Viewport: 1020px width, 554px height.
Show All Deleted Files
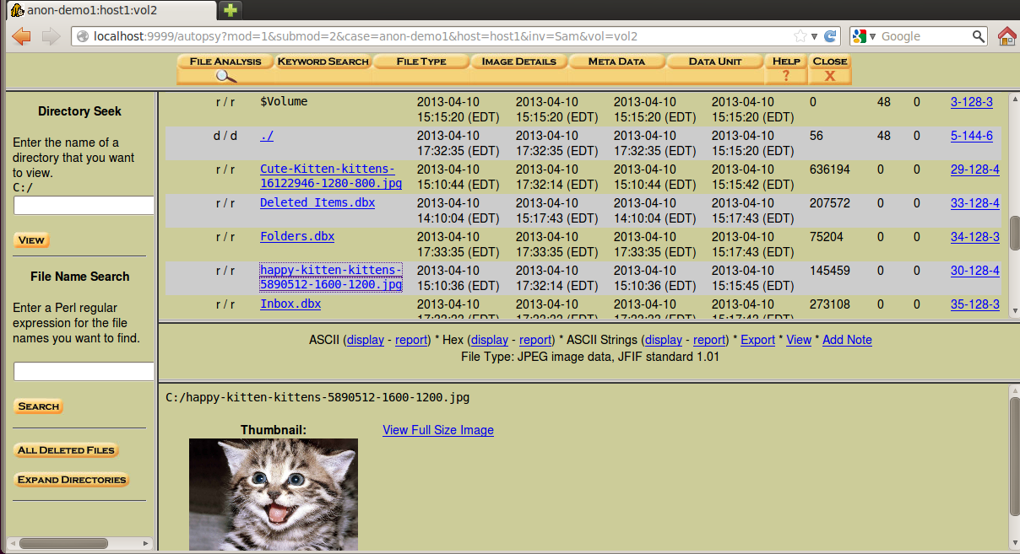[x=66, y=450]
